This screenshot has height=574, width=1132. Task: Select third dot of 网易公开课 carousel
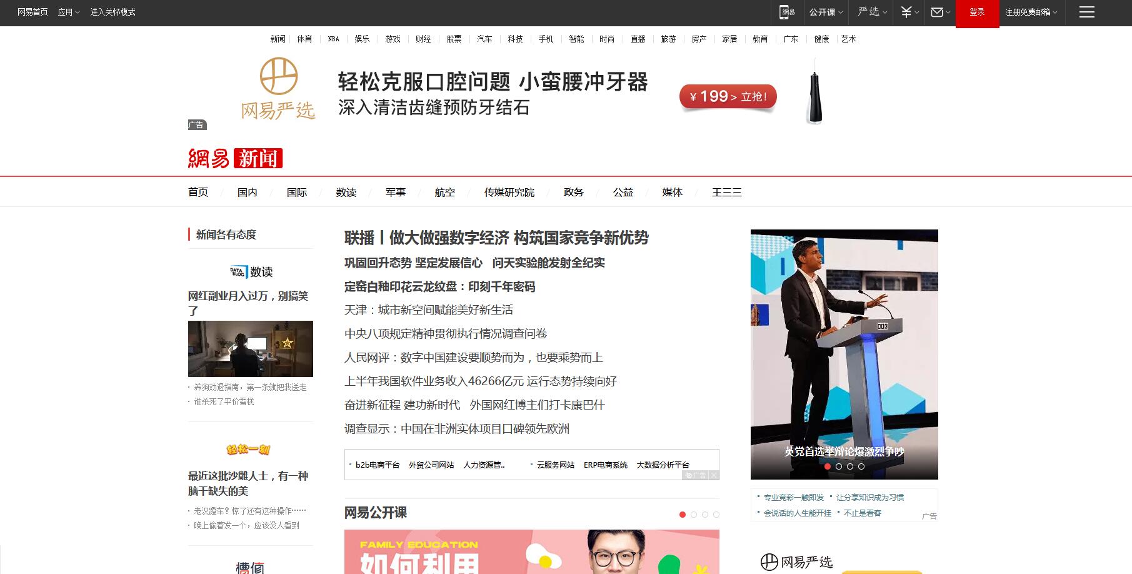[x=705, y=515]
